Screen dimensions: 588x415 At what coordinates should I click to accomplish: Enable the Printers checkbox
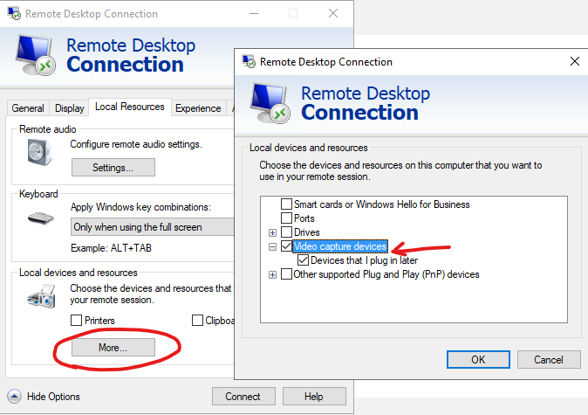pyautogui.click(x=76, y=320)
